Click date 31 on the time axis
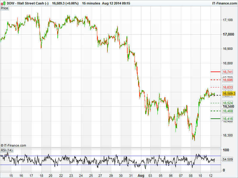This screenshot has height=178, width=238. [x=131, y=176]
